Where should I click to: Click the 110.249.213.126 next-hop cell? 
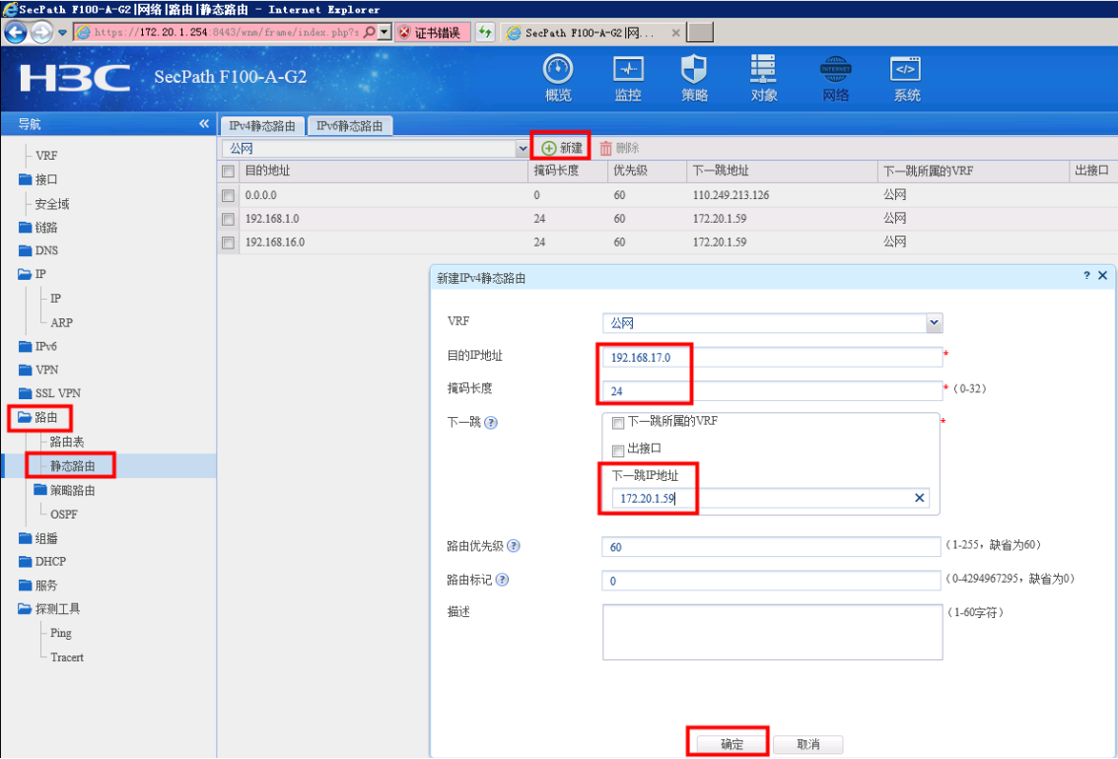point(731,194)
